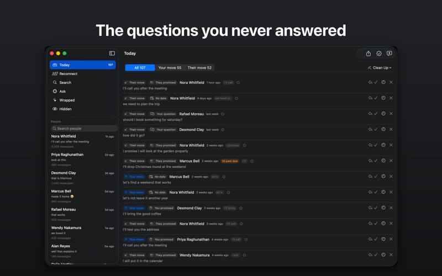
Task: Open the "No date" tag on "we need to plan the trip"
Action: pyautogui.click(x=158, y=98)
